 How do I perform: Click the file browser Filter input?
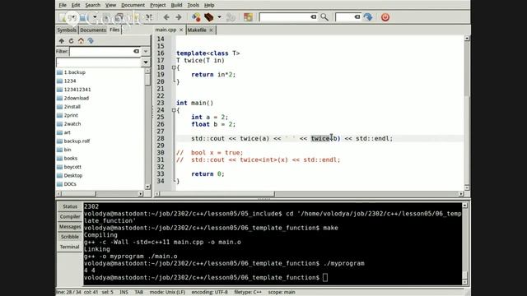101,51
